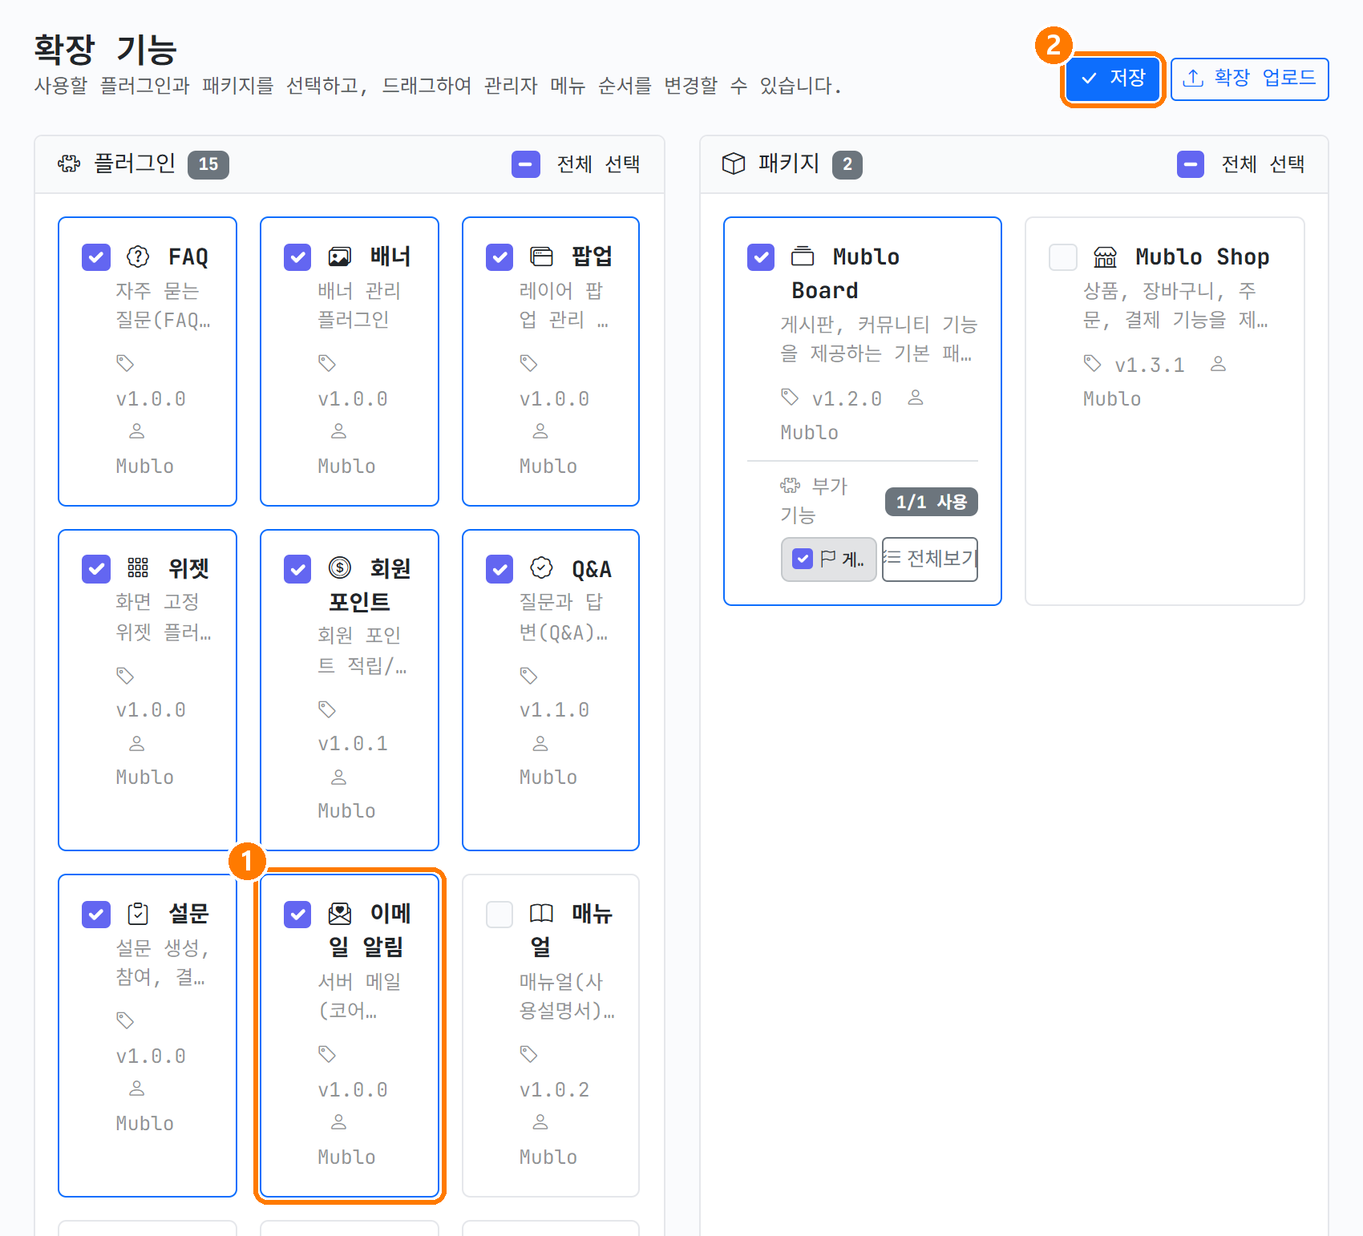
Task: Click the 위젯 grid icon
Action: (138, 568)
